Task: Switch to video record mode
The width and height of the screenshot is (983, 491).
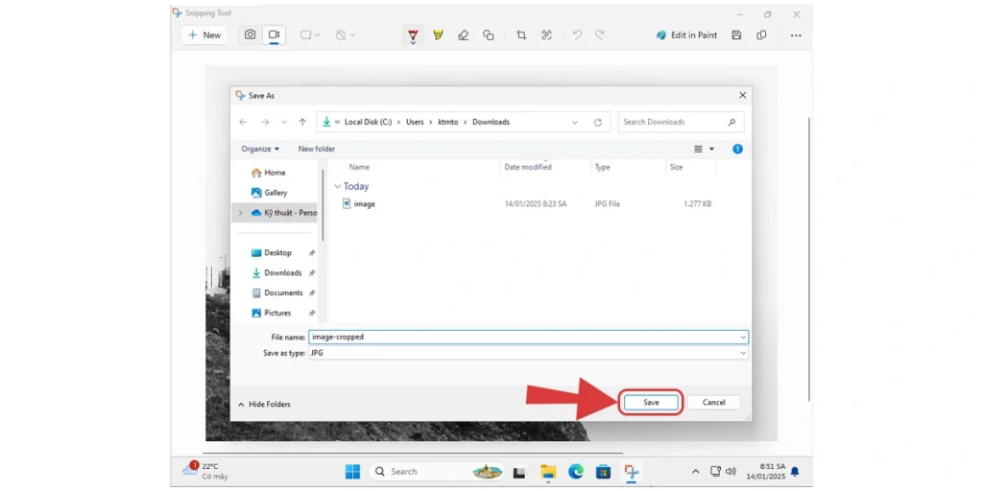Action: coord(274,35)
